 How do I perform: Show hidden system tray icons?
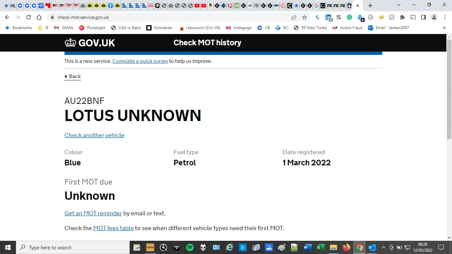384,247
